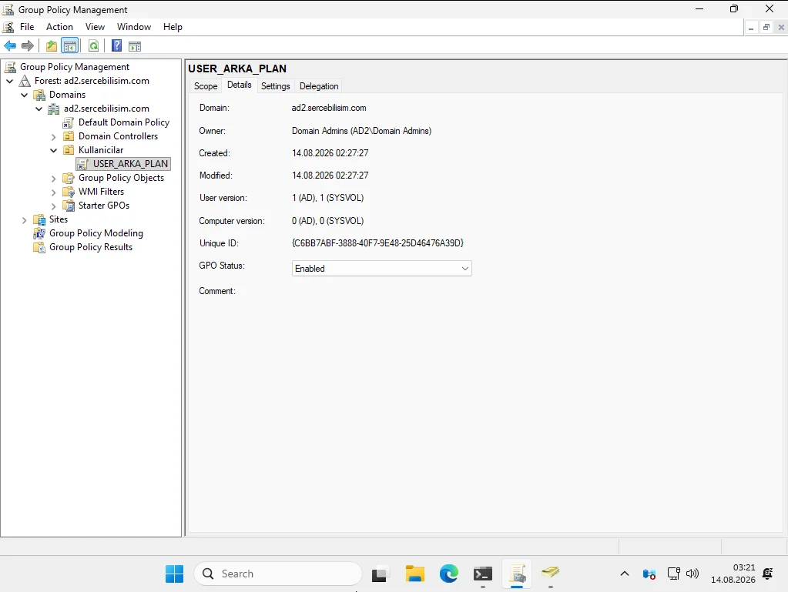Viewport: 788px width, 592px height.
Task: Click the ad2.sercebilisim.com domain icon
Action: coord(54,109)
